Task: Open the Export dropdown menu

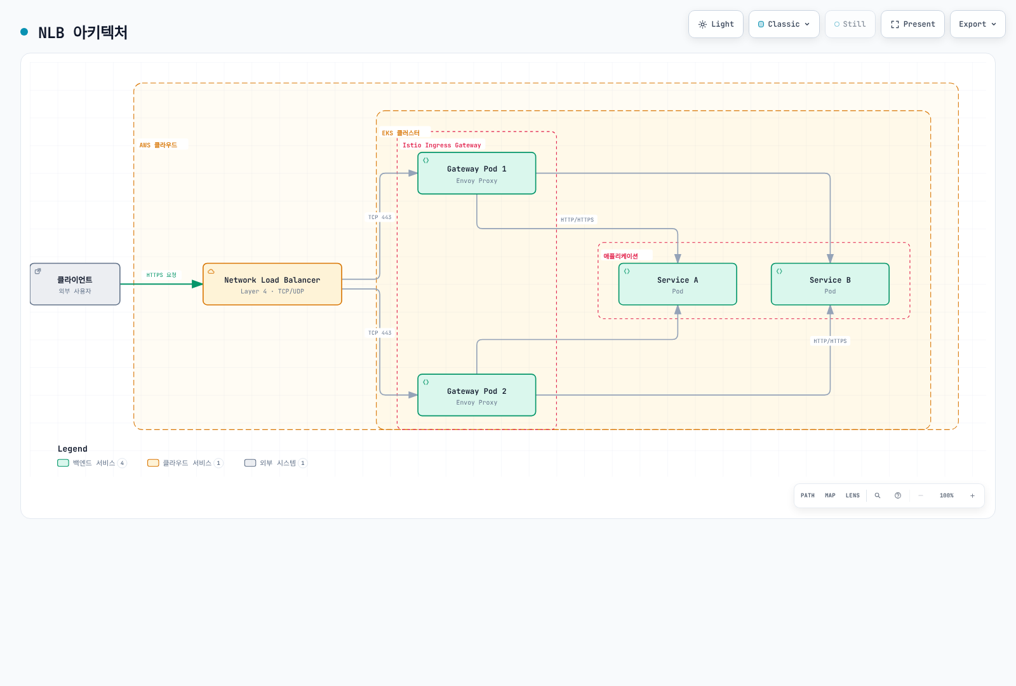Action: pos(978,24)
